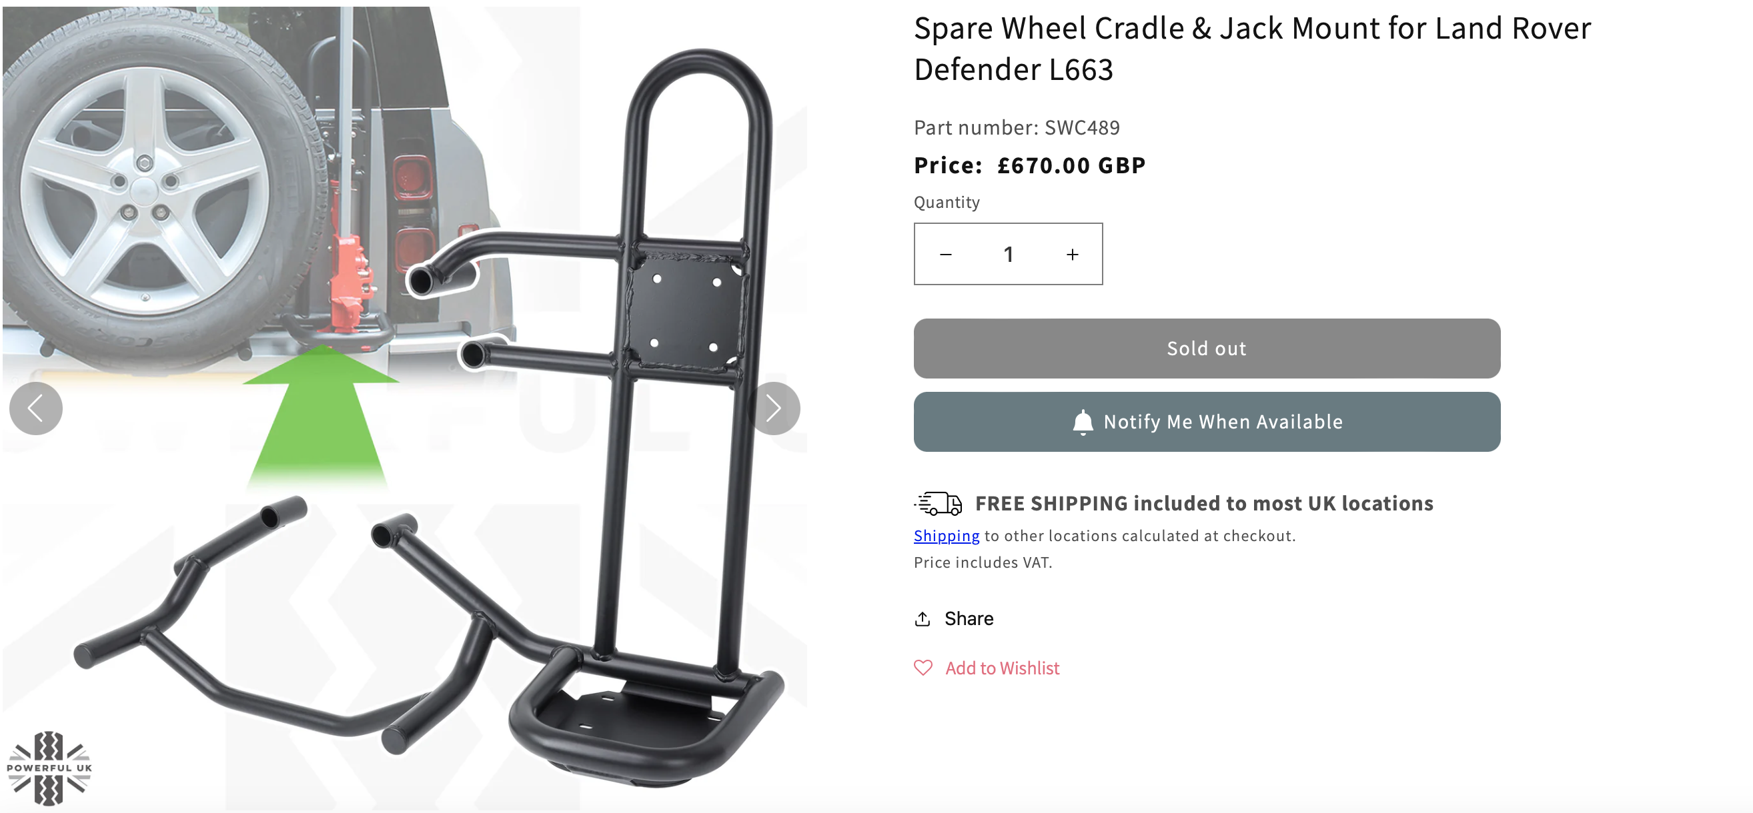Click the Powerful UK logo watermark

tap(49, 768)
